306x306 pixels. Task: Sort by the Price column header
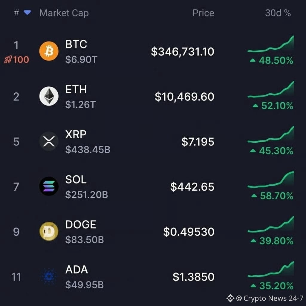(x=203, y=13)
